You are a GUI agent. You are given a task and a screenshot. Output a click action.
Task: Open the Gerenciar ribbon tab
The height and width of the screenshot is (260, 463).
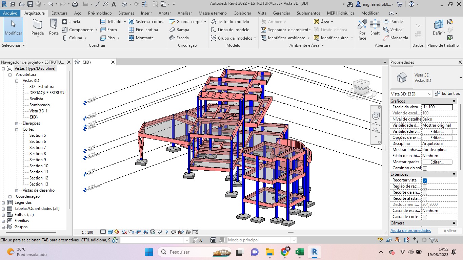[x=282, y=13]
